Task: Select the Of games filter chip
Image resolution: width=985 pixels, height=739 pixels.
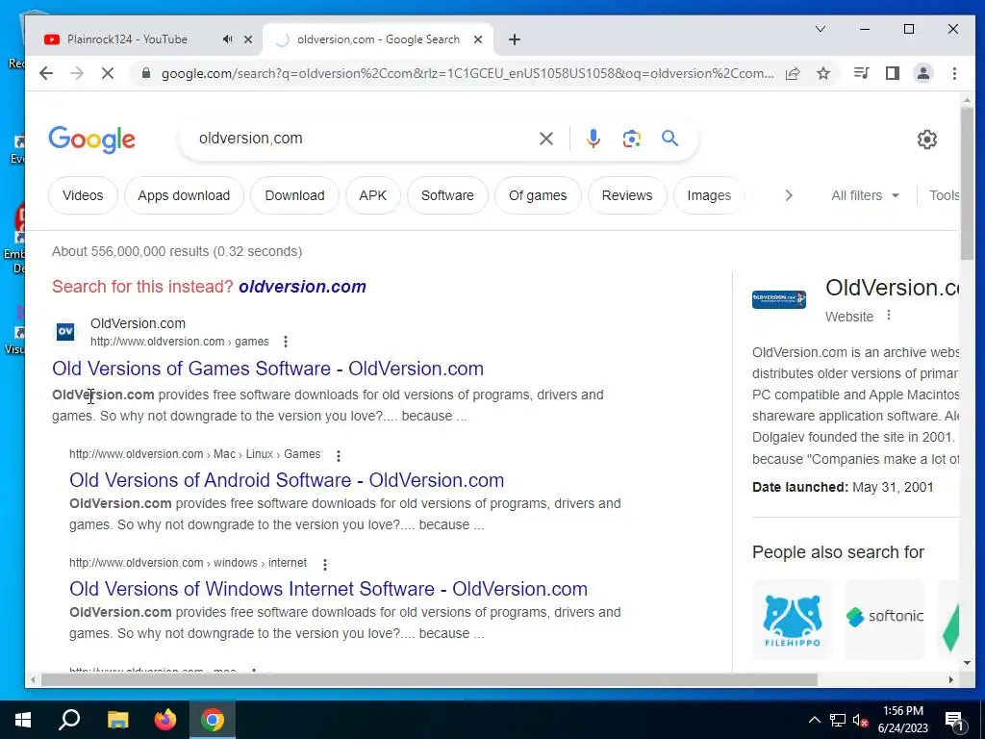Action: pyautogui.click(x=538, y=195)
